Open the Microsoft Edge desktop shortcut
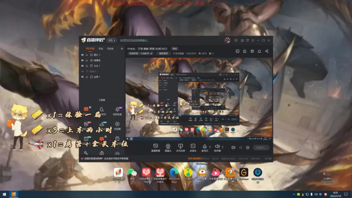 point(174,176)
